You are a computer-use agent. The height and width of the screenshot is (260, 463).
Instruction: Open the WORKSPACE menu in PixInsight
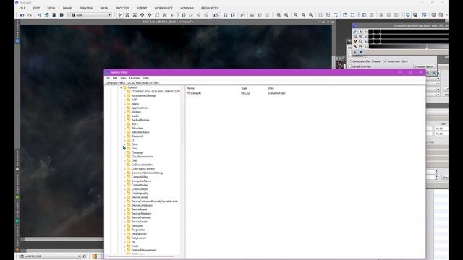pyautogui.click(x=163, y=8)
